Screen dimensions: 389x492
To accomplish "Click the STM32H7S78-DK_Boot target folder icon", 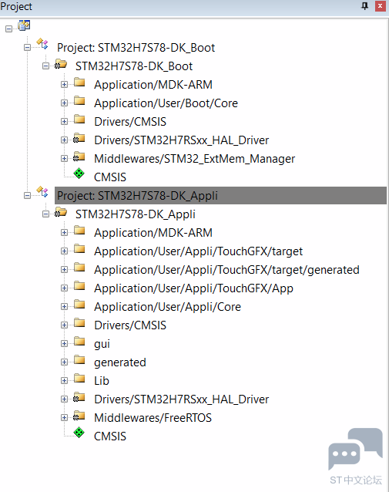I will 61,64.
